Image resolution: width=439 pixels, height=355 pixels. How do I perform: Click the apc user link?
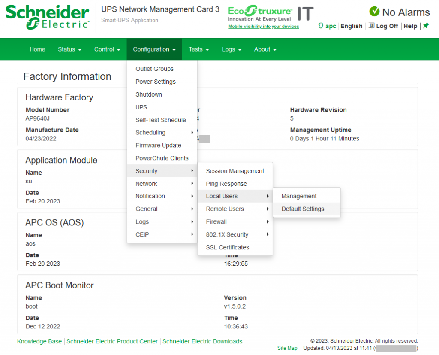coord(331,26)
